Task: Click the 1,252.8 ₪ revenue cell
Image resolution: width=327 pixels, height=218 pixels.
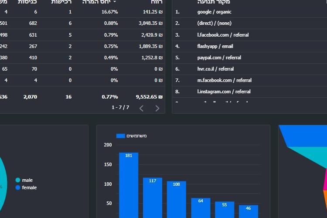Action: (x=152, y=58)
